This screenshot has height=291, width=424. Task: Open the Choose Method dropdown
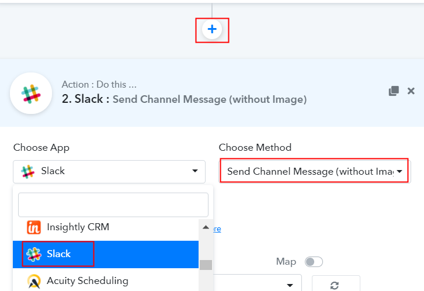tap(314, 171)
